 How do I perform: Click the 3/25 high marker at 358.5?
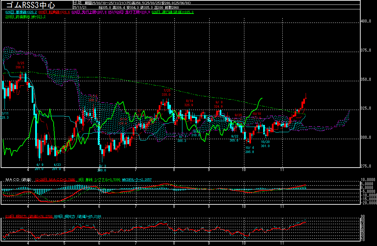(x=19, y=65)
